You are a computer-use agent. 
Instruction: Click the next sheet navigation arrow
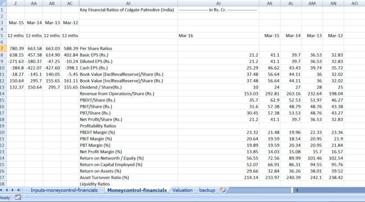click(x=12, y=190)
